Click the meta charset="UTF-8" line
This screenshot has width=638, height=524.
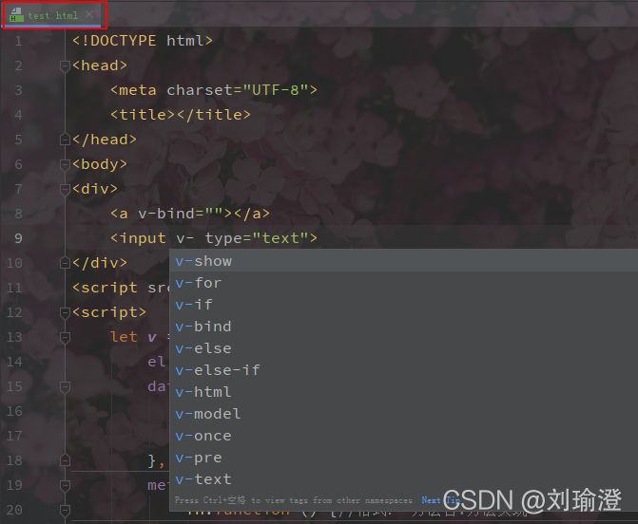214,90
